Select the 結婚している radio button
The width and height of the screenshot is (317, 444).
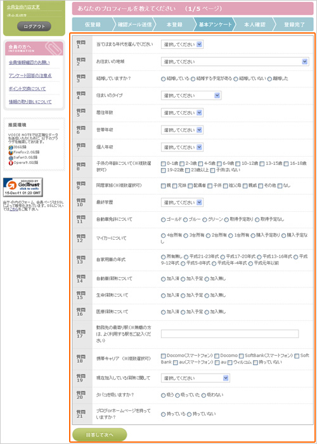[x=164, y=79]
